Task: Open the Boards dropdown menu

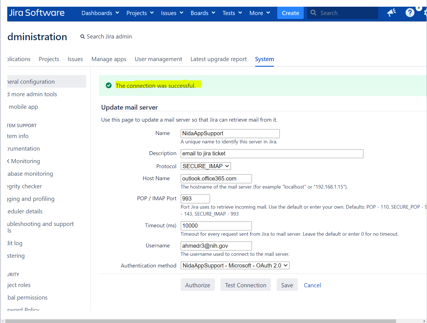Action: [202, 13]
